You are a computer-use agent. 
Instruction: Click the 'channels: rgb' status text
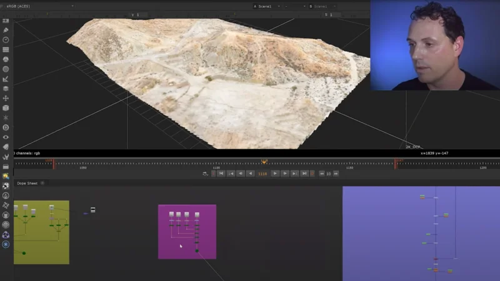click(x=28, y=153)
